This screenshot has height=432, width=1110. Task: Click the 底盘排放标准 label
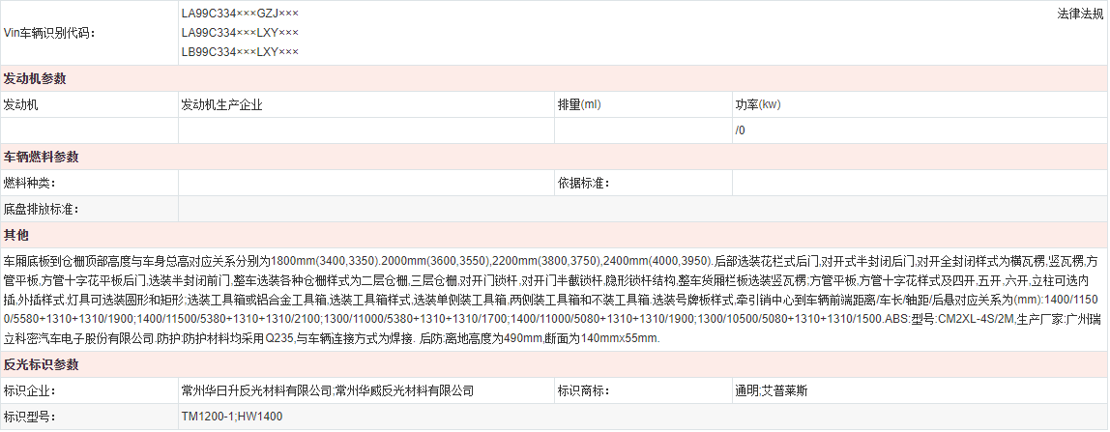pyautogui.click(x=42, y=209)
